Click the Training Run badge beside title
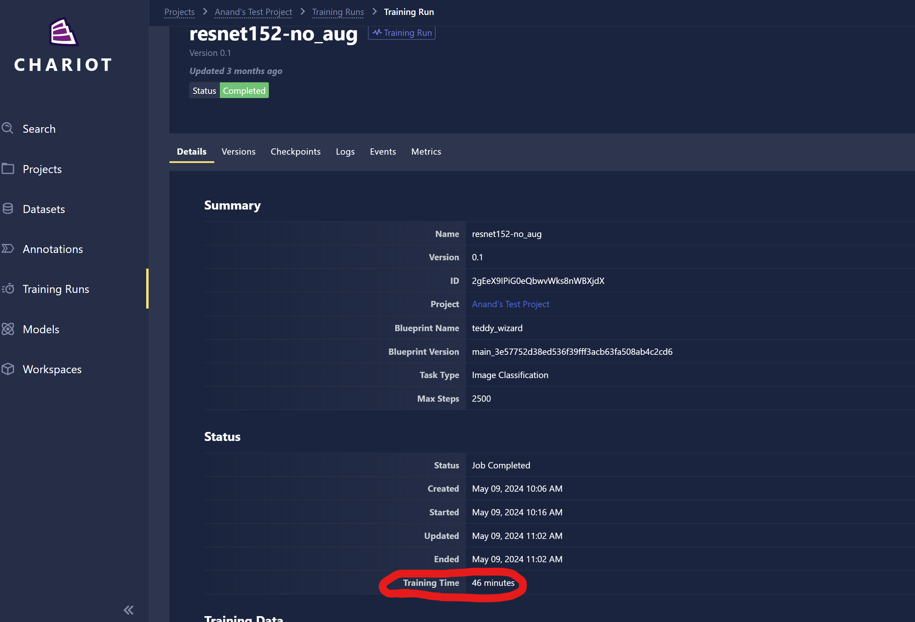 [x=401, y=33]
